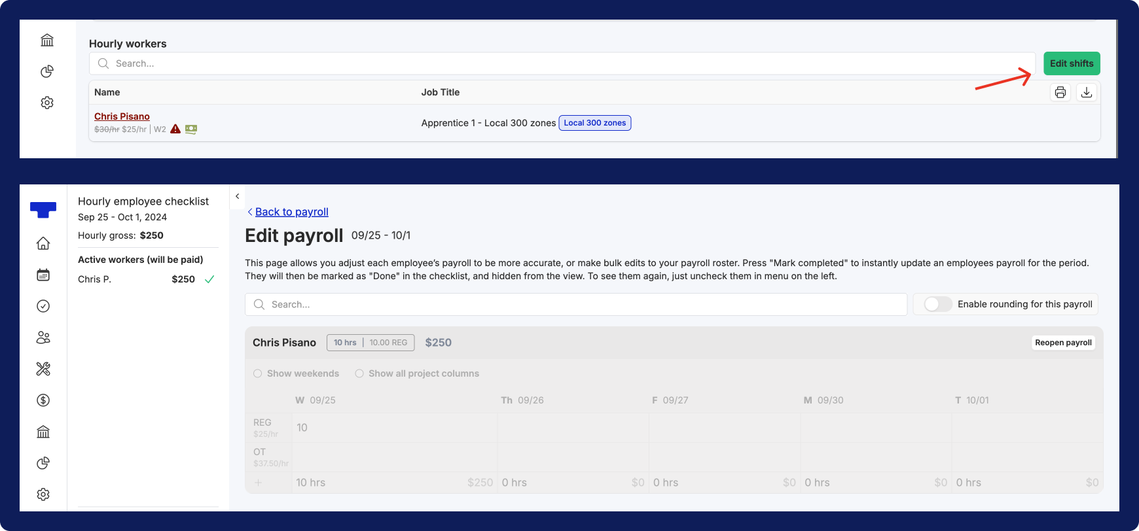The image size is (1139, 531).
Task: Focus the Hourly workers search field
Action: pyautogui.click(x=562, y=63)
